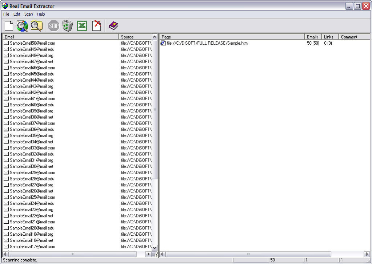Select SampleEmail39@mail.org in the list
Viewport: 372px width, 264px height.
click(x=32, y=111)
